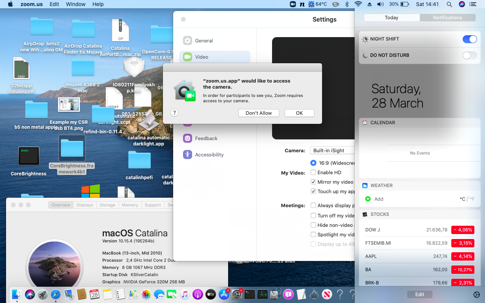This screenshot has width=485, height=303.
Task: Open Messages app in dock
Action: pyautogui.click(x=159, y=294)
